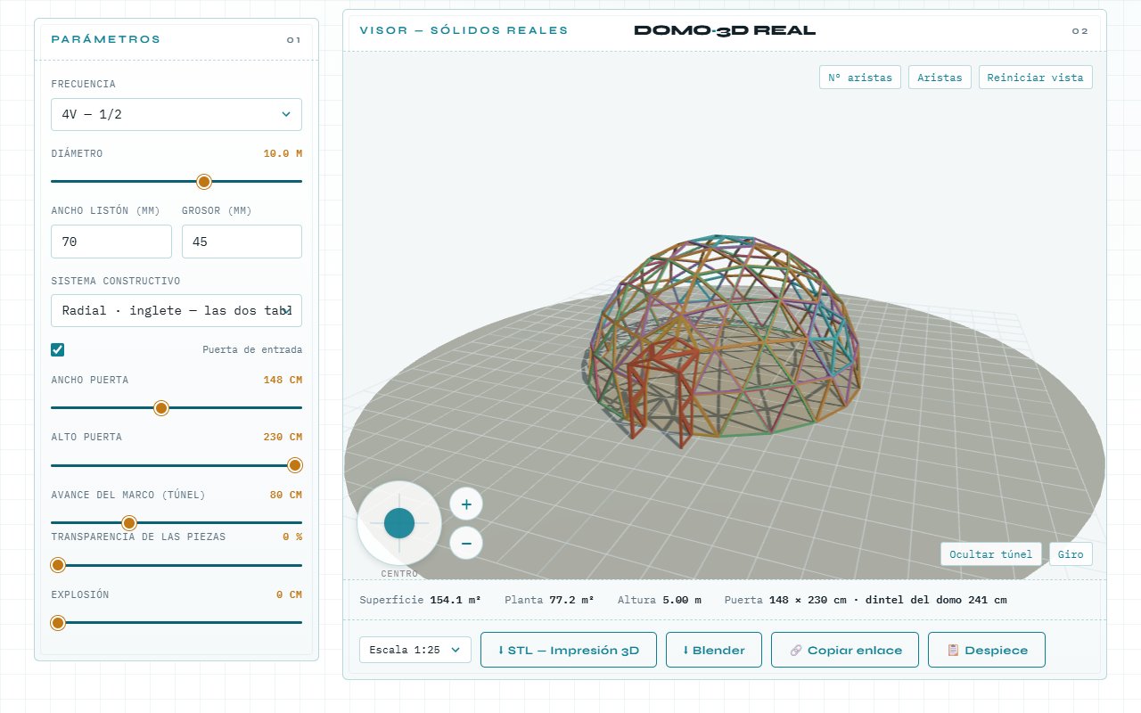Screen dimensions: 1141x713
Task: Click the DOMO·3D REAL logo title
Action: [x=725, y=30]
